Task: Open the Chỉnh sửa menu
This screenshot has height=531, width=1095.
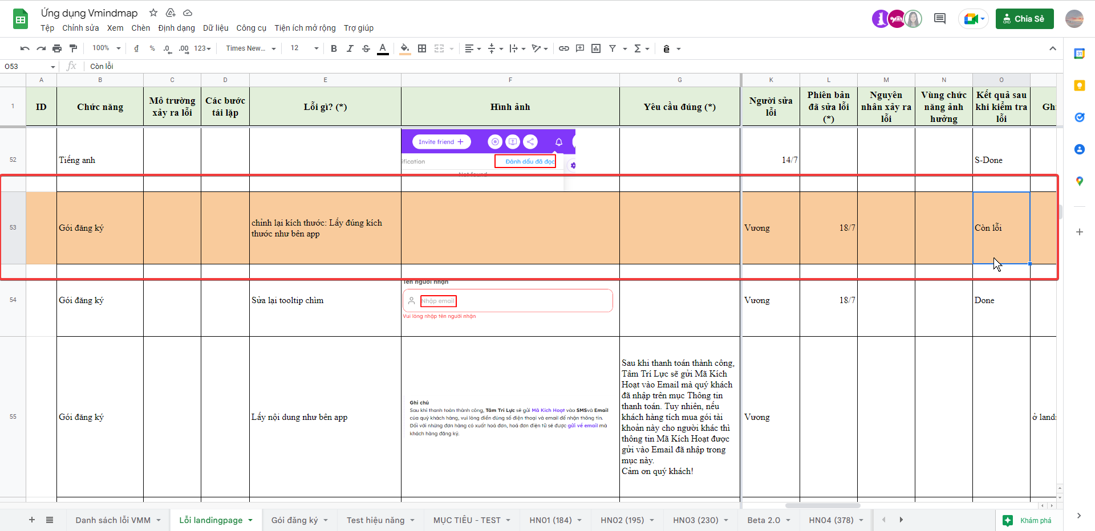Action: 80,28
